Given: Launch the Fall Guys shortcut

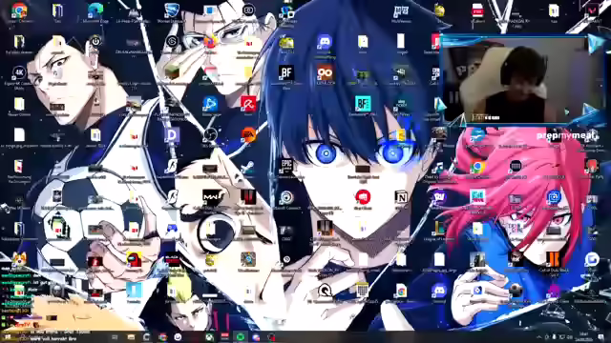Looking at the screenshot, I should click(x=477, y=197).
